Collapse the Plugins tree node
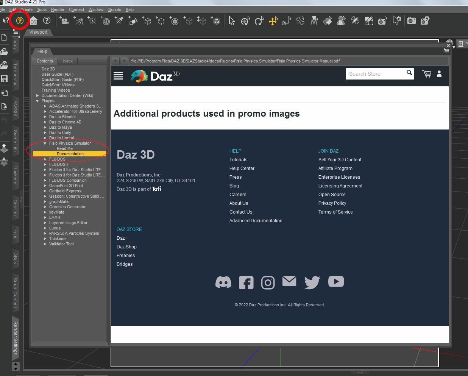Image resolution: width=468 pixels, height=376 pixels. (x=37, y=101)
